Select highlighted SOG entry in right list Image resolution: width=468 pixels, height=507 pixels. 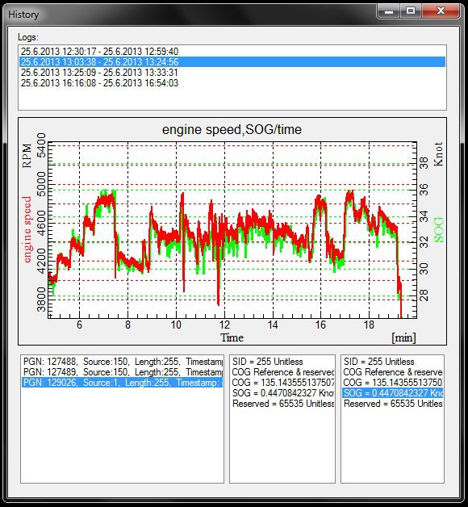point(392,393)
